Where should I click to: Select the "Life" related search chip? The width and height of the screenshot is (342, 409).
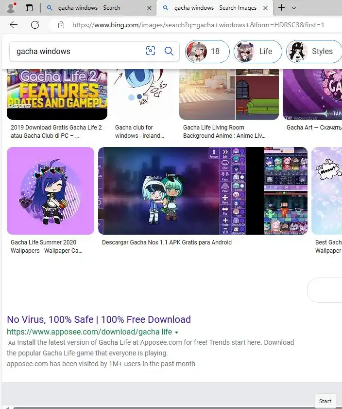click(x=257, y=52)
